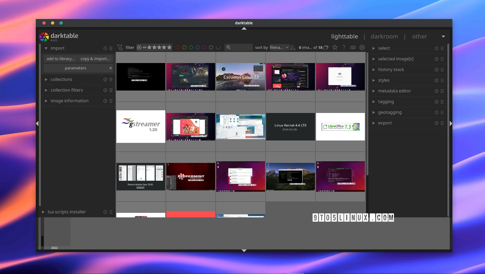The height and width of the screenshot is (274, 485).
Task: Toggle the yellow color label filter
Action: [x=184, y=48]
